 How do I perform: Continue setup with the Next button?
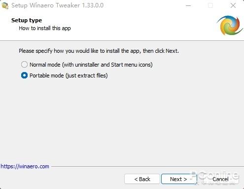[179, 179]
